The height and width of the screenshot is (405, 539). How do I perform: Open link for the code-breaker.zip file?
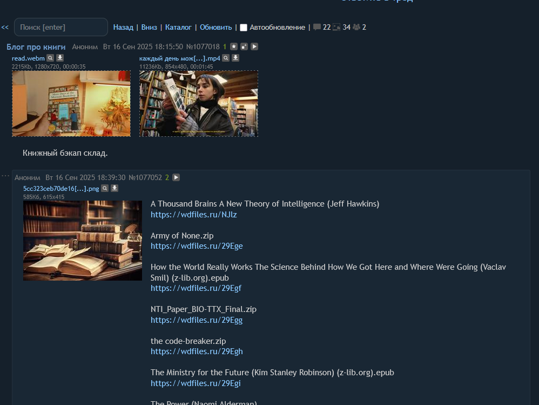click(197, 351)
